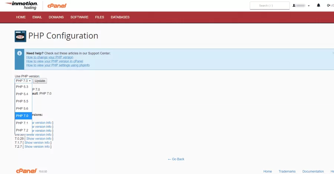Click the info icon in help banner

point(19,53)
